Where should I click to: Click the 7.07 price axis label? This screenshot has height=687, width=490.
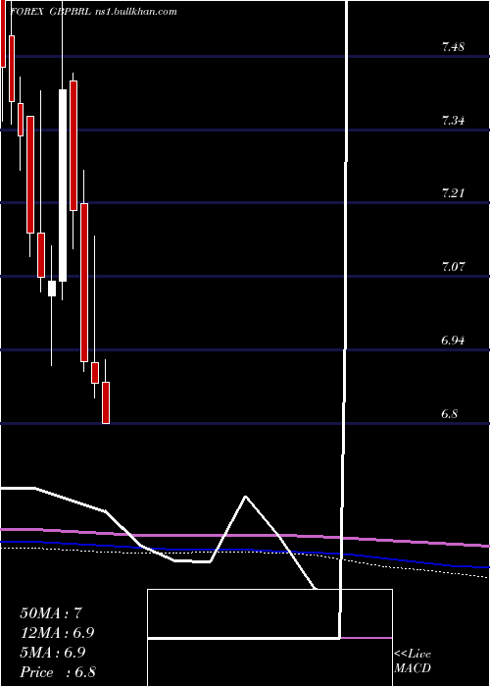click(453, 267)
